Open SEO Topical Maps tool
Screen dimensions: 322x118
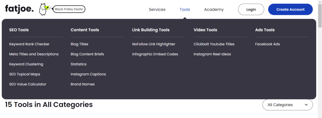[25, 74]
